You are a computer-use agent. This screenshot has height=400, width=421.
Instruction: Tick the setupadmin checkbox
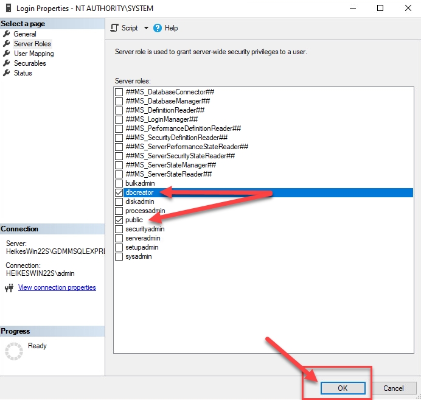point(119,247)
